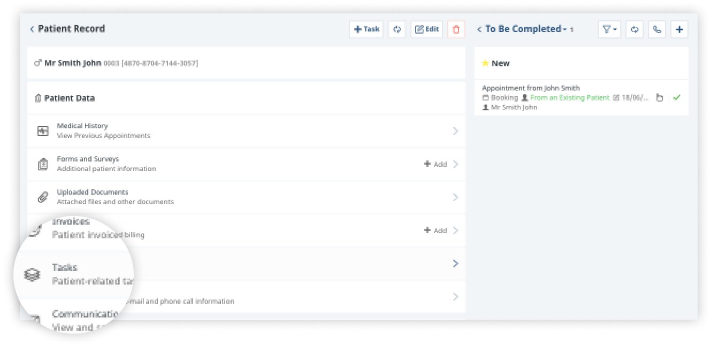Viewport: 711px width, 347px height.
Task: Click the Tasks stacked layers icon
Action: pyautogui.click(x=32, y=274)
